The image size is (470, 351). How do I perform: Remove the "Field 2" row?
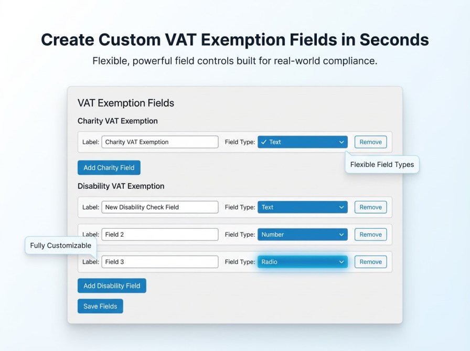370,234
